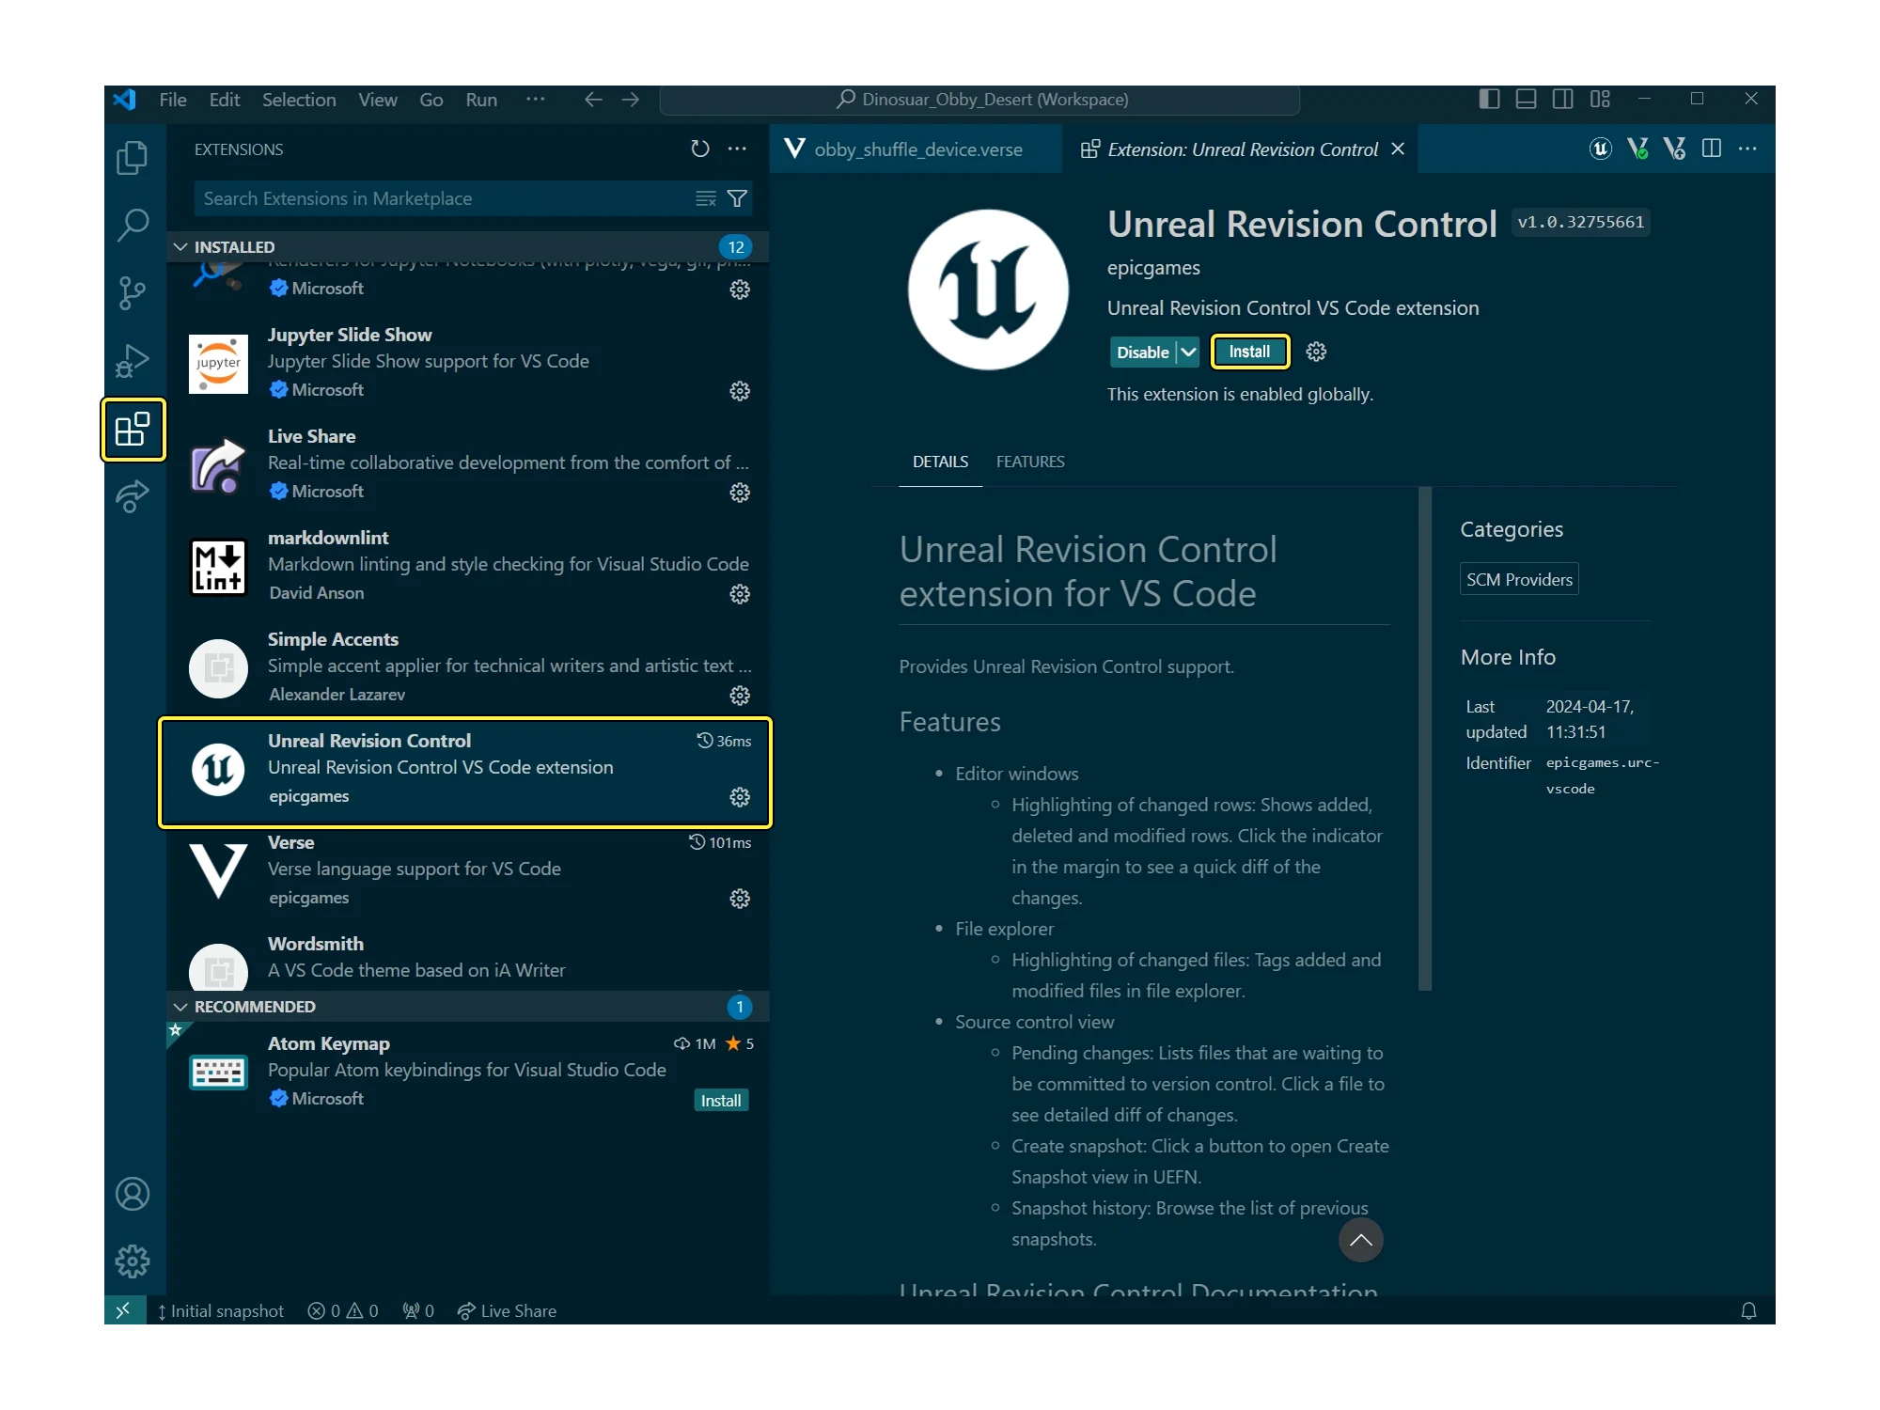1880x1410 pixels.
Task: Click the scroll-to-top arrow button
Action: point(1360,1240)
